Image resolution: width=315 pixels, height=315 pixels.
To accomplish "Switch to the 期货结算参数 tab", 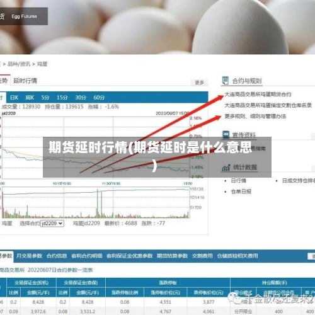I will pyautogui.click(x=172, y=256).
